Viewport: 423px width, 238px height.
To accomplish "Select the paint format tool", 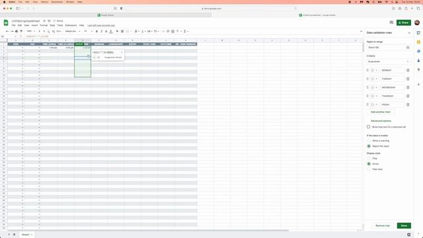I will tap(21, 31).
